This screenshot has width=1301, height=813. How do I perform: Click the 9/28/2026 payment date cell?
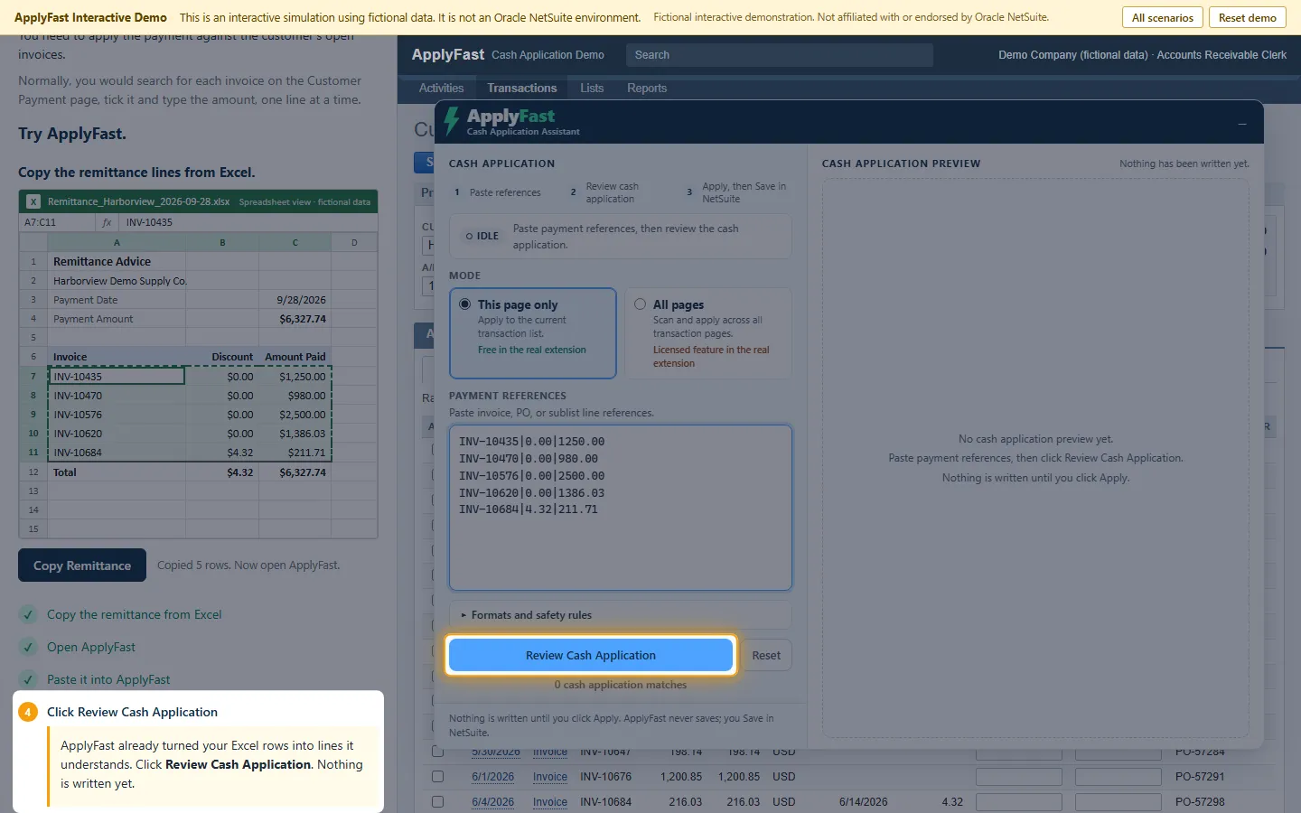[295, 300]
